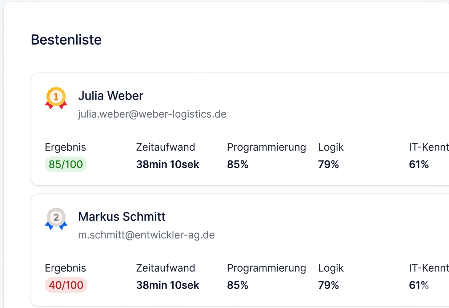Click Markus Schmitt's Programmierung 85% value

pos(238,285)
